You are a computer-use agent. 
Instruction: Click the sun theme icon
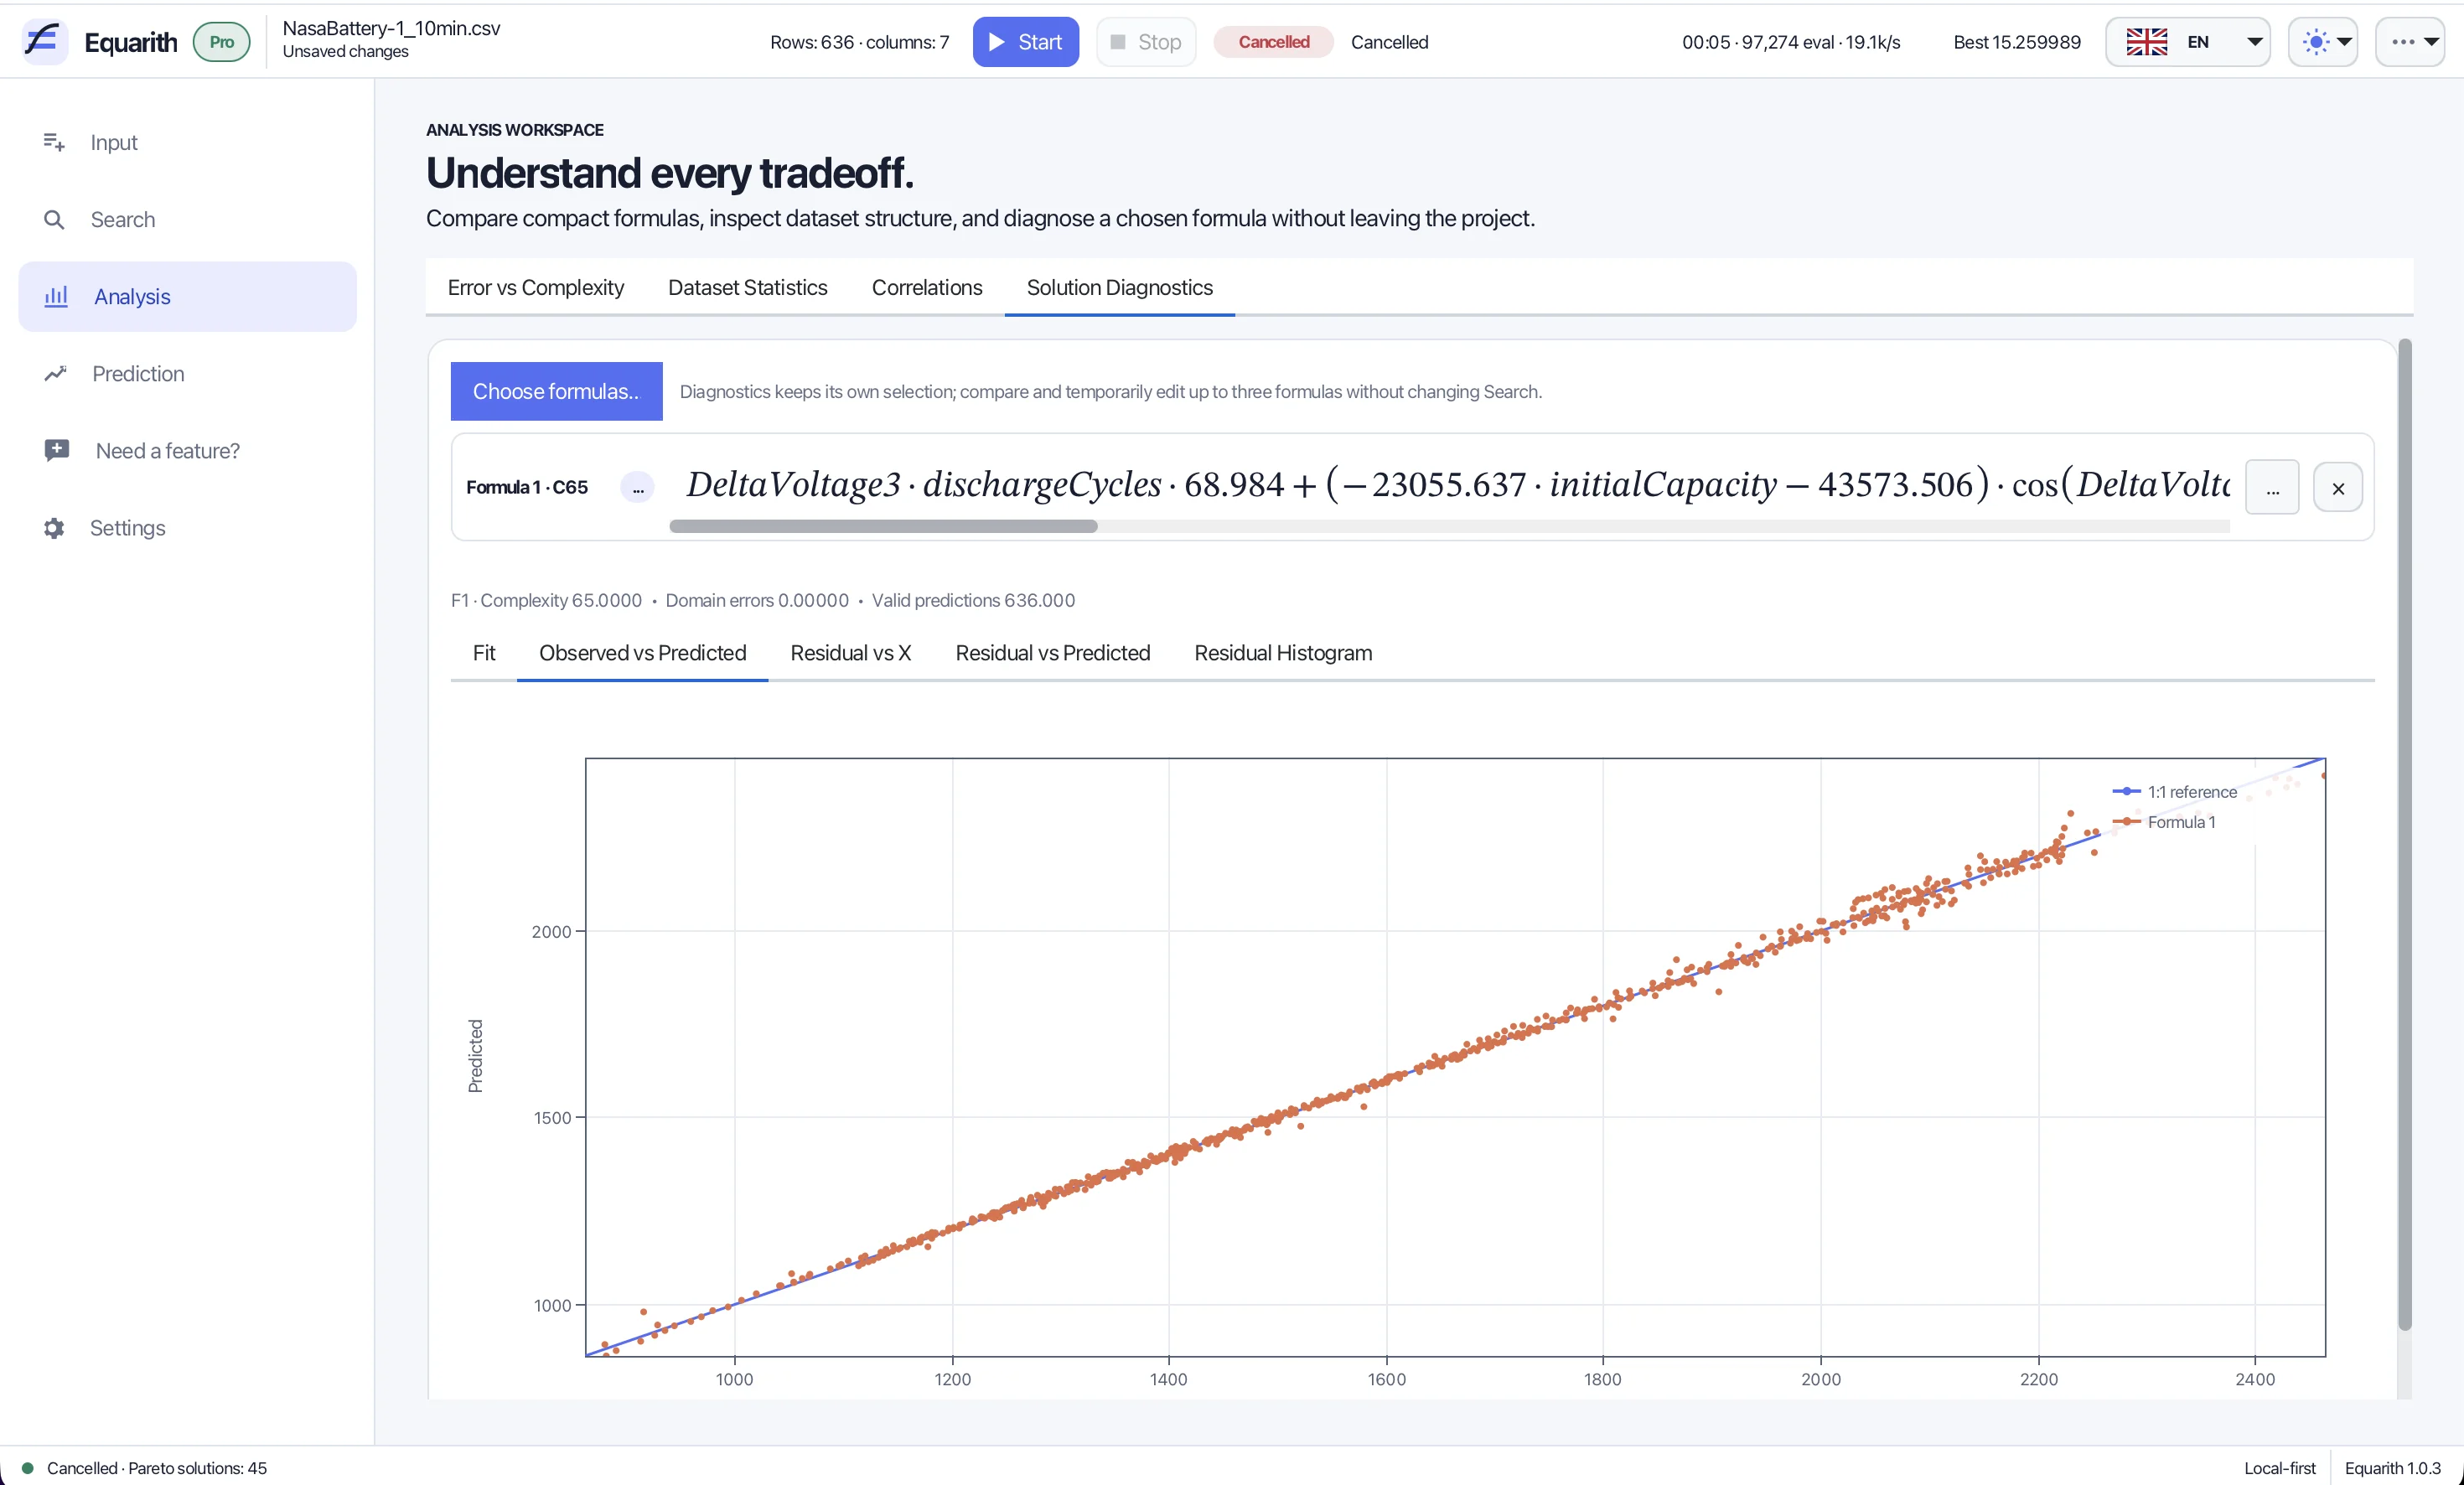click(2315, 42)
